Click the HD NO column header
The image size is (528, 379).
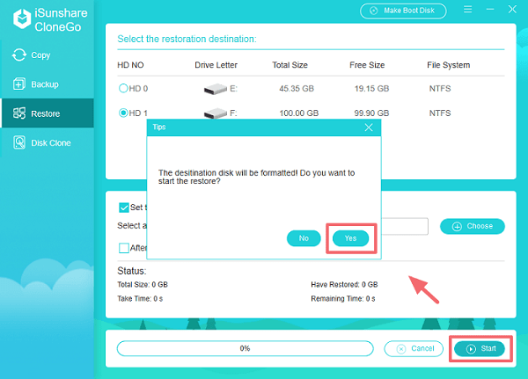tap(130, 65)
